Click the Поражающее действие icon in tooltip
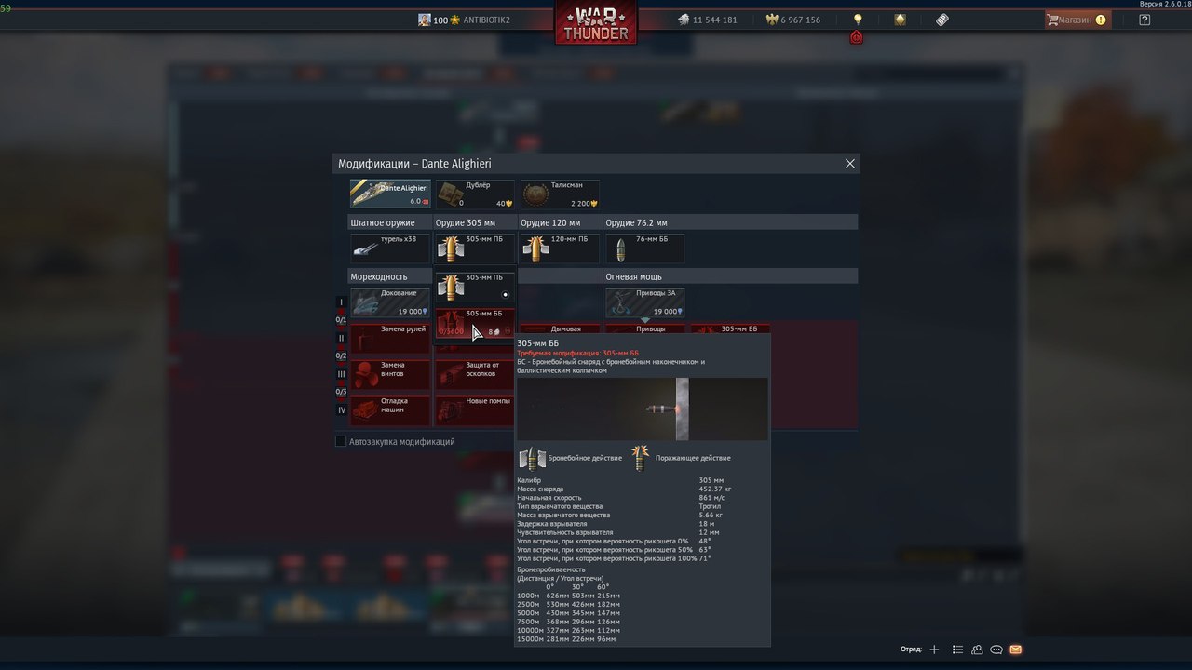Image resolution: width=1192 pixels, height=670 pixels. click(640, 458)
